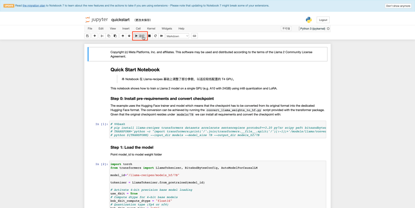
Task: Run the selected cell (运行)
Action: pos(140,36)
